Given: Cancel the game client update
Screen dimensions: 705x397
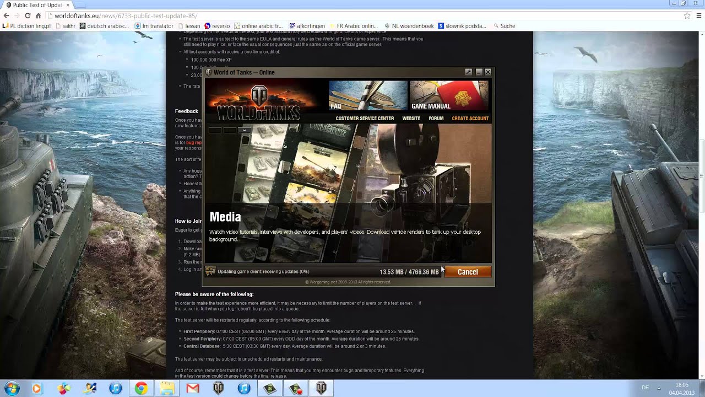Looking at the screenshot, I should (x=468, y=272).
